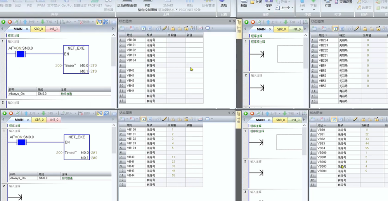Click the pencil write icon in top-left status chart toolbar
The width and height of the screenshot is (388, 201).
[164, 28]
